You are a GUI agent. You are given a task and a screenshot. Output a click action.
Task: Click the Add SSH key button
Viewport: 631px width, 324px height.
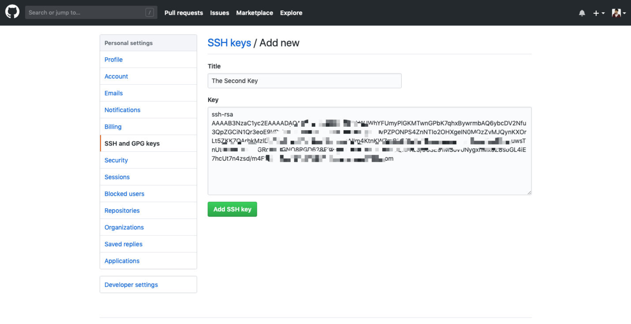tap(232, 209)
